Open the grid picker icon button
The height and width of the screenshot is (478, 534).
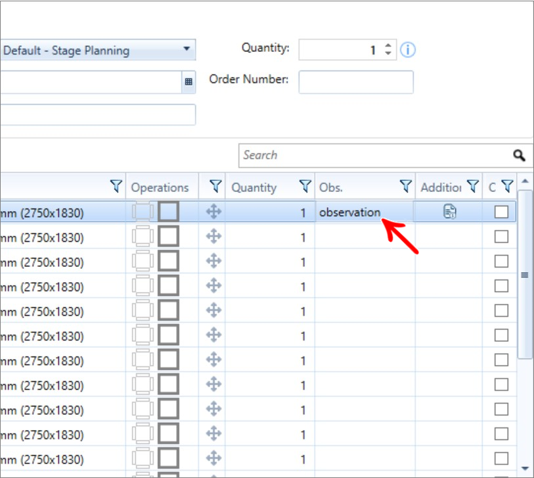coord(189,82)
